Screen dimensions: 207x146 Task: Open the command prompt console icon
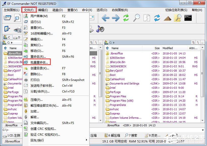[188, 18]
